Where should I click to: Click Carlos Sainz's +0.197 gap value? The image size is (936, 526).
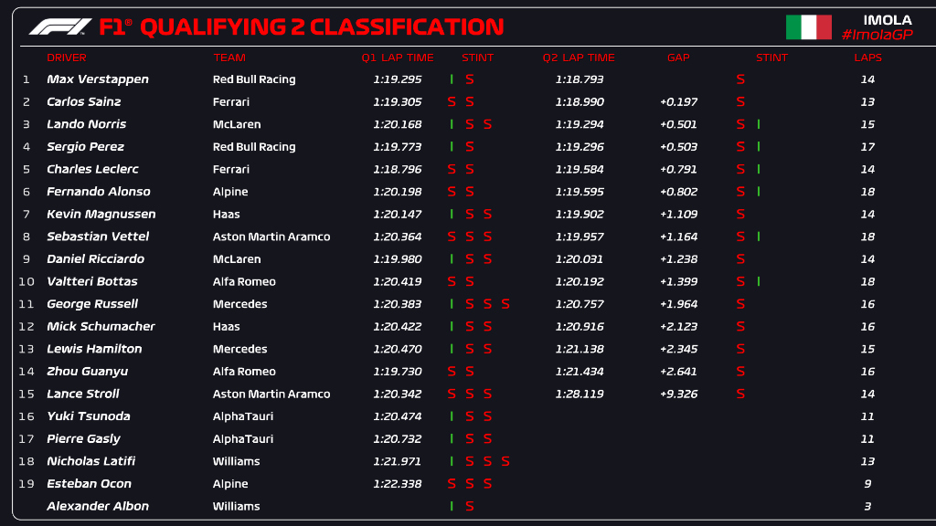[x=678, y=102]
